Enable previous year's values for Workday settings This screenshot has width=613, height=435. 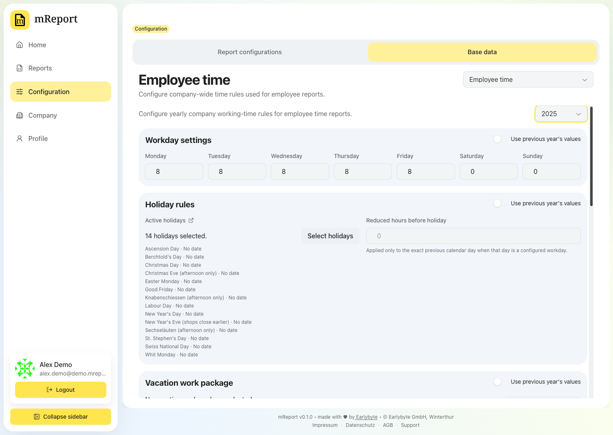(x=497, y=139)
